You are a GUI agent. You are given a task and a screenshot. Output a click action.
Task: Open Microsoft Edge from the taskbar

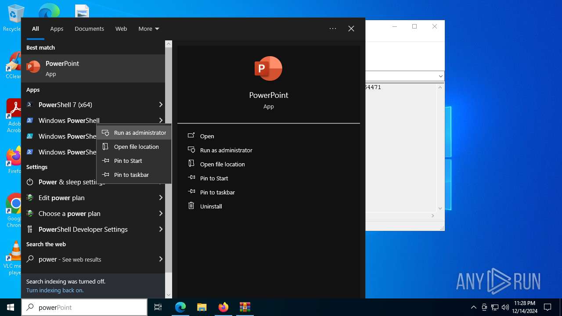click(180, 307)
